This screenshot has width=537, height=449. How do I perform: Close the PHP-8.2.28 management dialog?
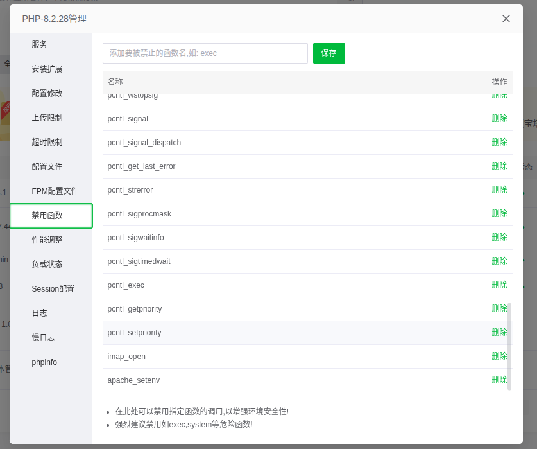[x=506, y=19]
